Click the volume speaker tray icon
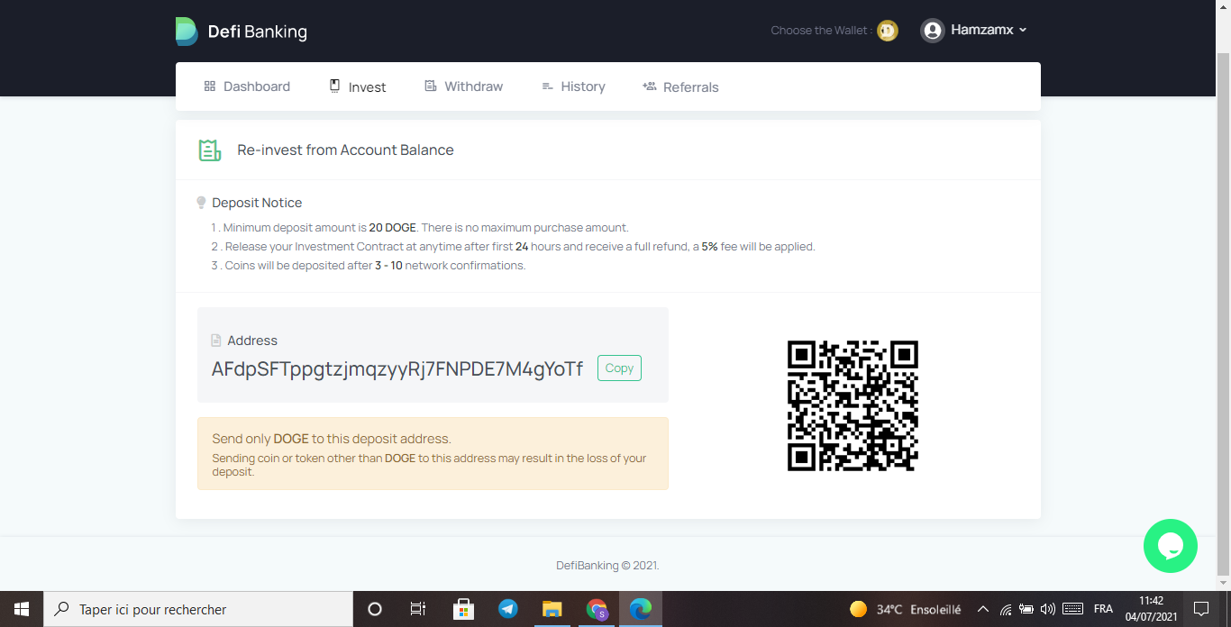Screen dimensions: 1231x627 (x=1047, y=609)
